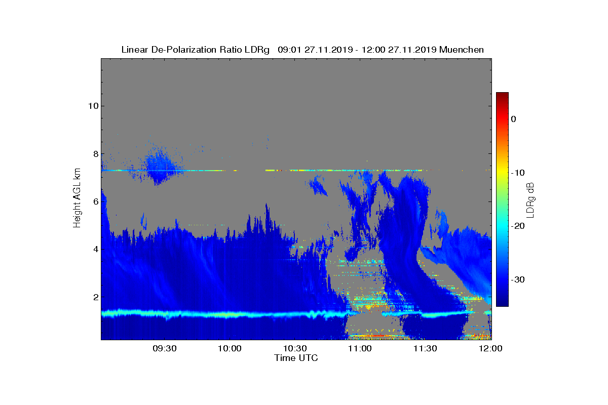Click the 09:30 time tick label
Viewport: 608px width, 405px height.
pyautogui.click(x=164, y=348)
